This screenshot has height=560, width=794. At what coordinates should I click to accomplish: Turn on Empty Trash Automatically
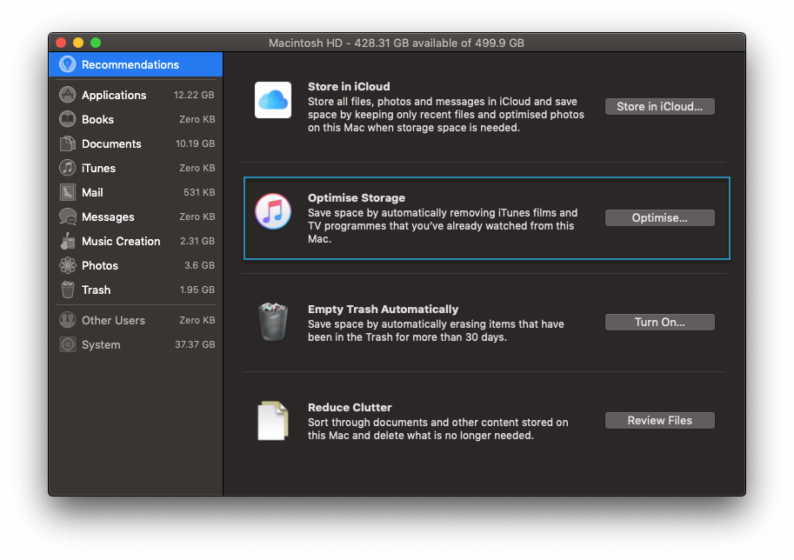pyautogui.click(x=659, y=322)
